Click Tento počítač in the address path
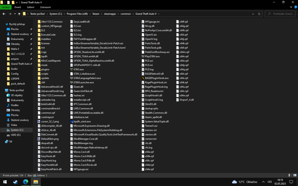 [x=38, y=14]
